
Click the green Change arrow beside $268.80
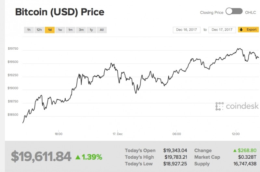[235, 151]
